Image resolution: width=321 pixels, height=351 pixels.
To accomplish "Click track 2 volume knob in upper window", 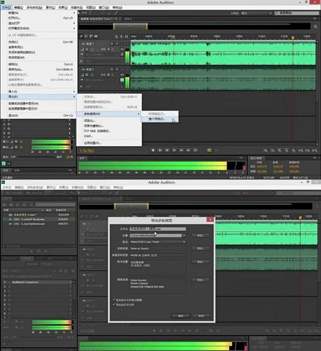I will (x=87, y=74).
